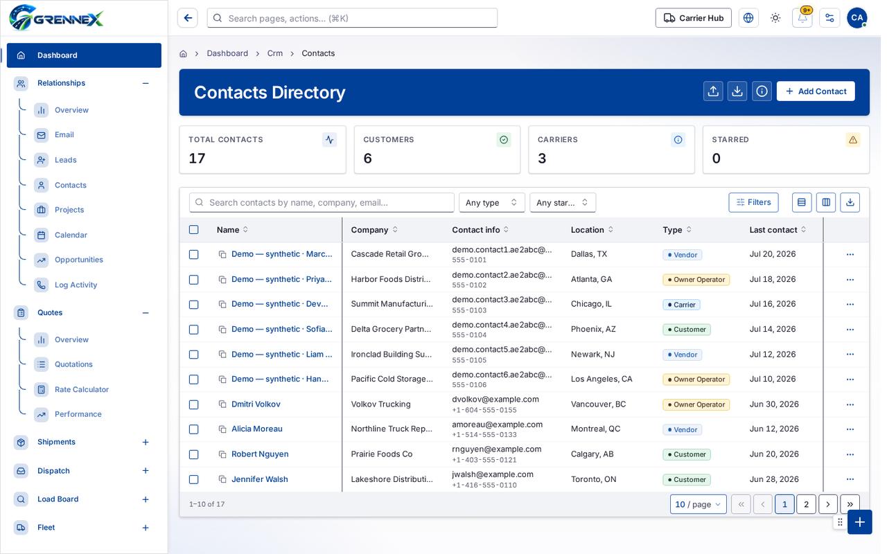Toggle the select-all checkbox in table header

click(x=194, y=230)
